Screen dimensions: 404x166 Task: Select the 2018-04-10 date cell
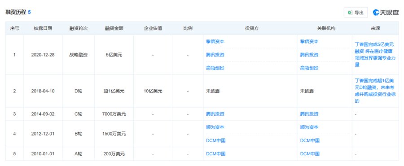click(43, 91)
